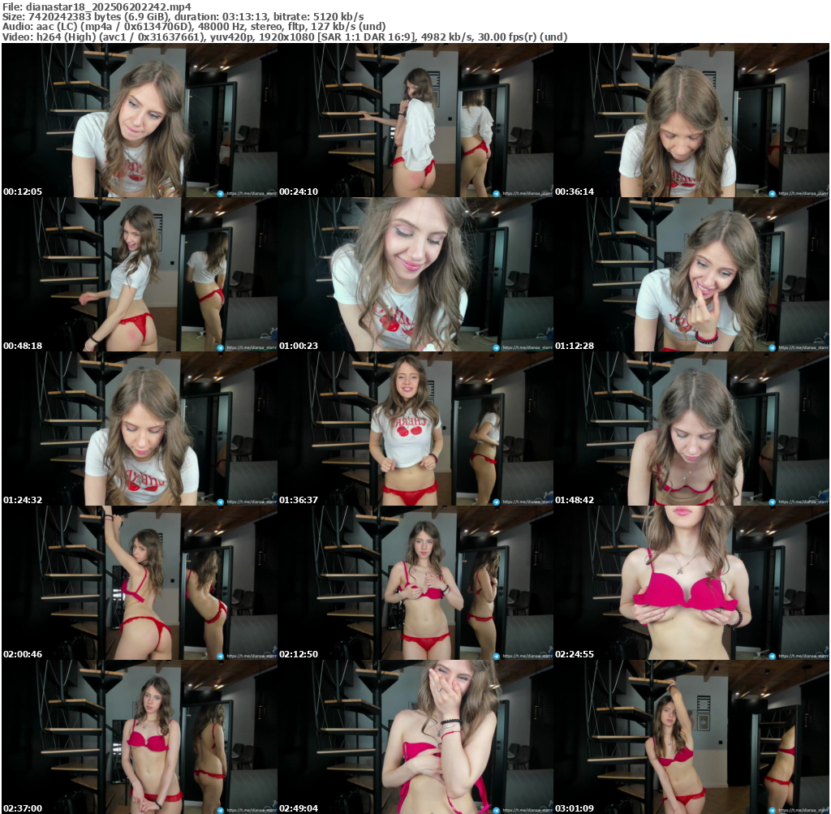831x814 pixels.
Task: Click Telegram icon in the 00:12:05 thumbnail
Action: 220,193
